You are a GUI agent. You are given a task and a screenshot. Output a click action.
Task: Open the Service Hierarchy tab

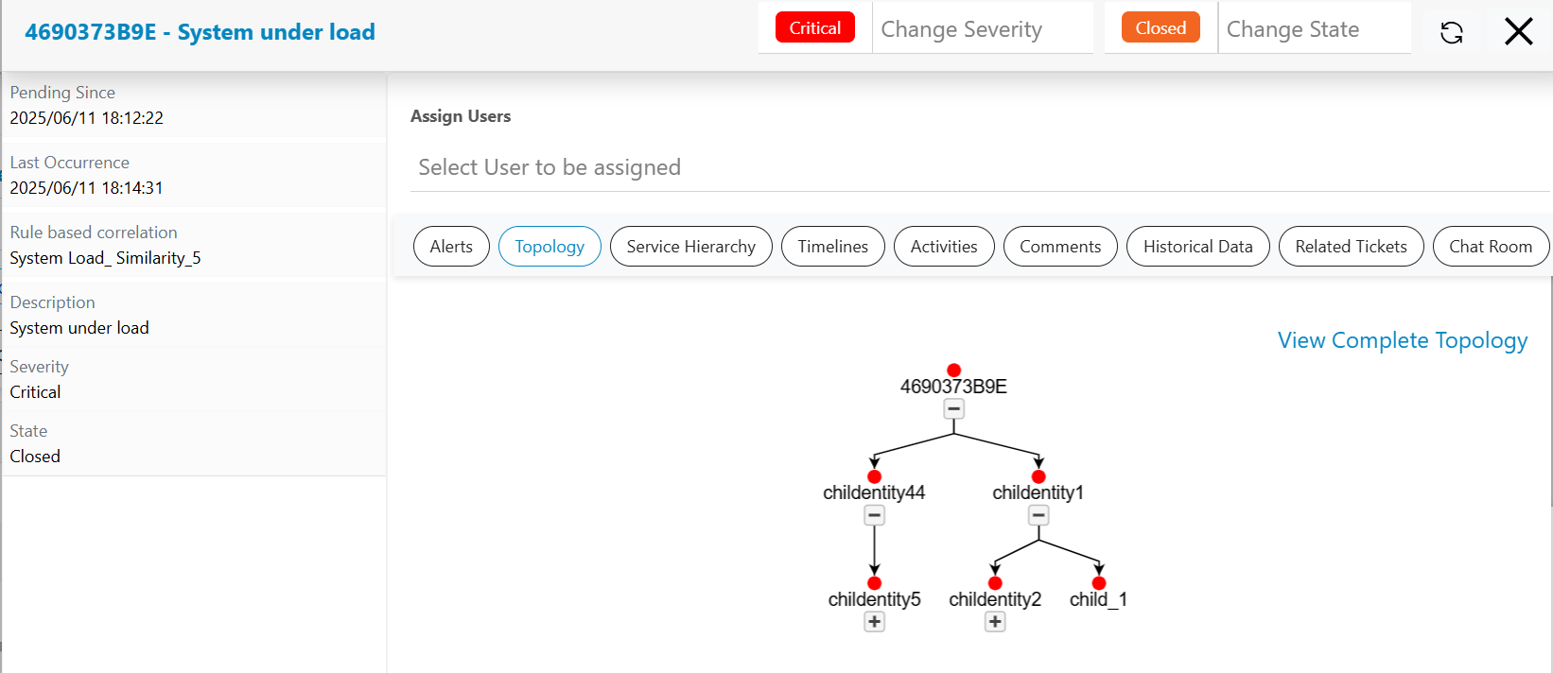[690, 247]
